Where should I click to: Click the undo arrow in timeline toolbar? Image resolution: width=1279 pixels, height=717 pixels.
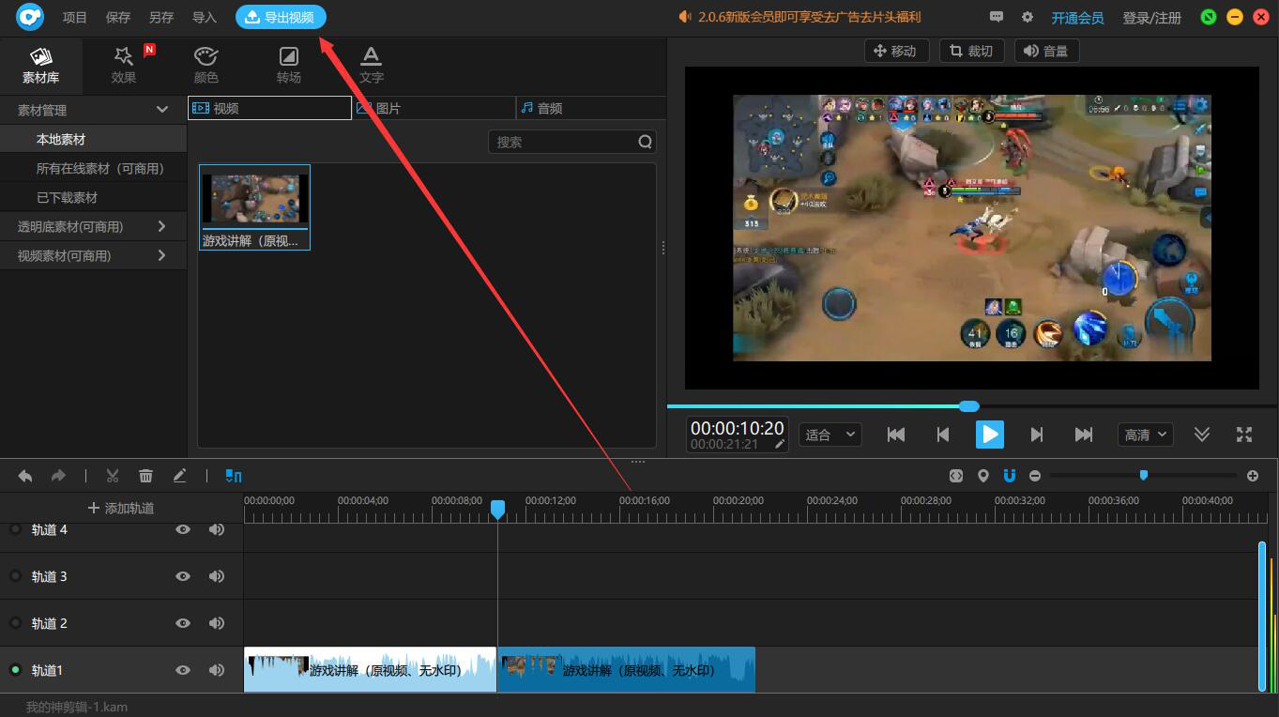(25, 476)
